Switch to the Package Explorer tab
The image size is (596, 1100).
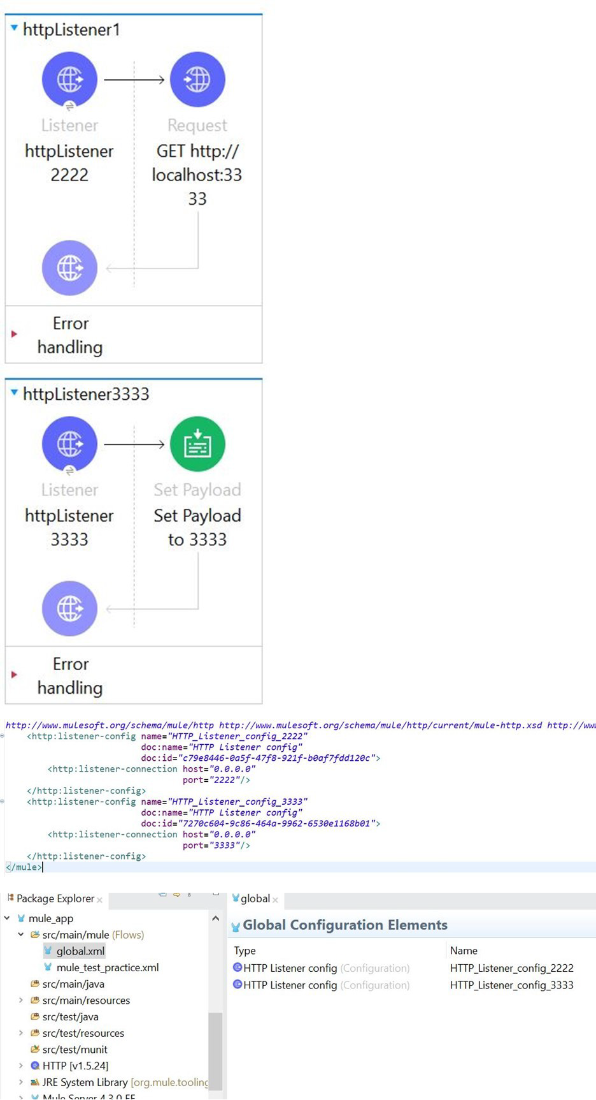[55, 898]
